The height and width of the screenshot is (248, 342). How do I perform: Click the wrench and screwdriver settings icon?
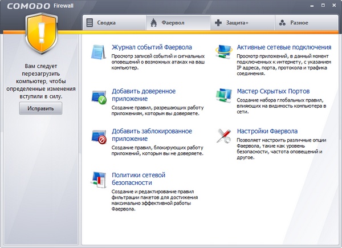[223, 136]
